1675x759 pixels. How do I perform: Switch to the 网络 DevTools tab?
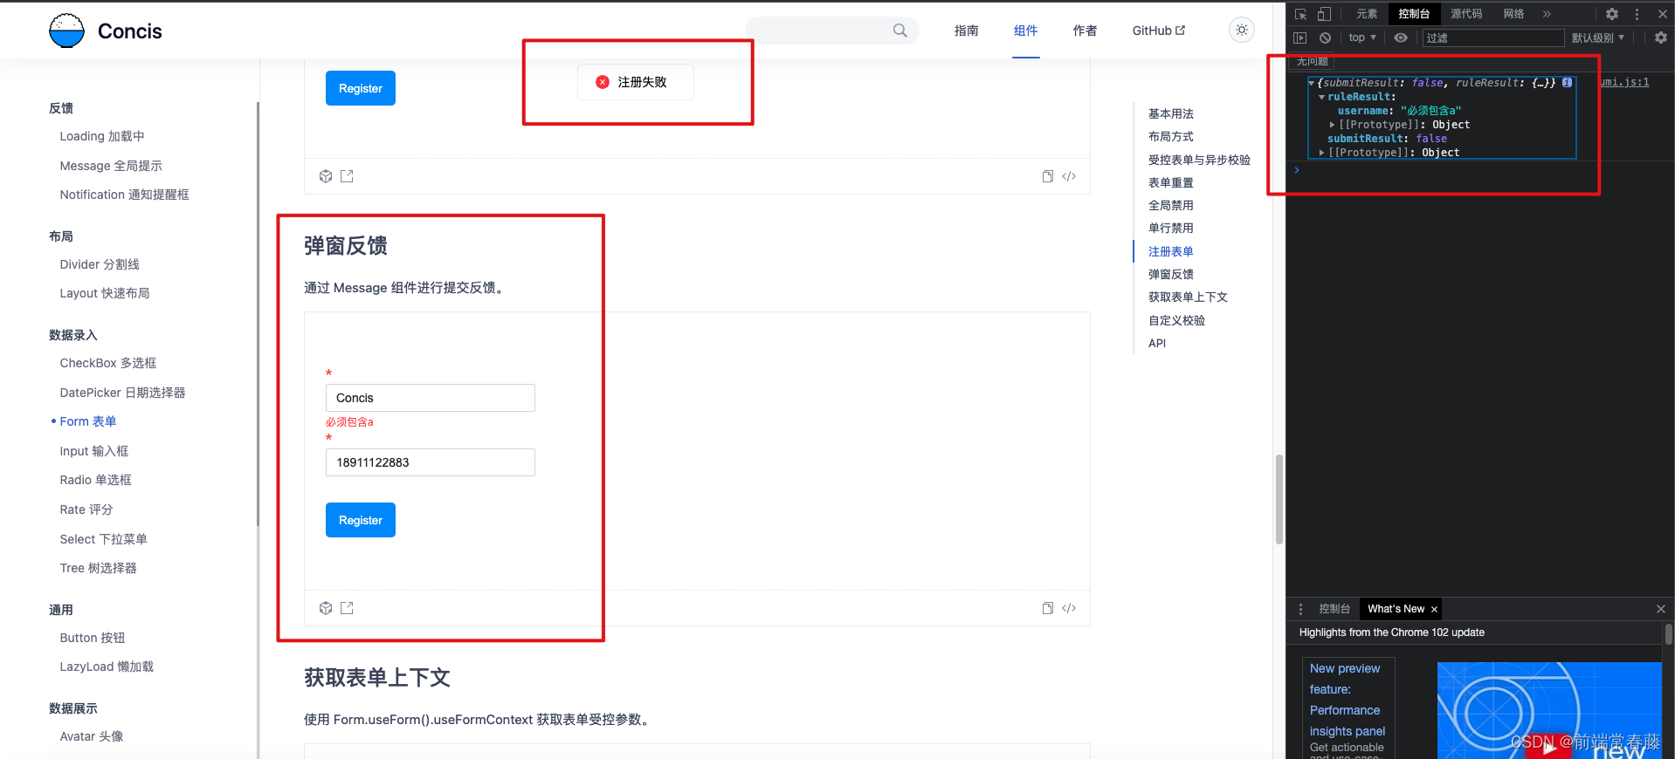click(x=1513, y=14)
